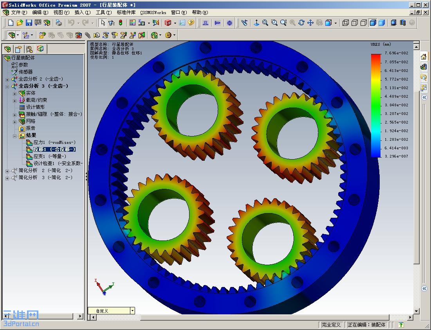Select the Pan four-arrow icon

(x=310, y=23)
